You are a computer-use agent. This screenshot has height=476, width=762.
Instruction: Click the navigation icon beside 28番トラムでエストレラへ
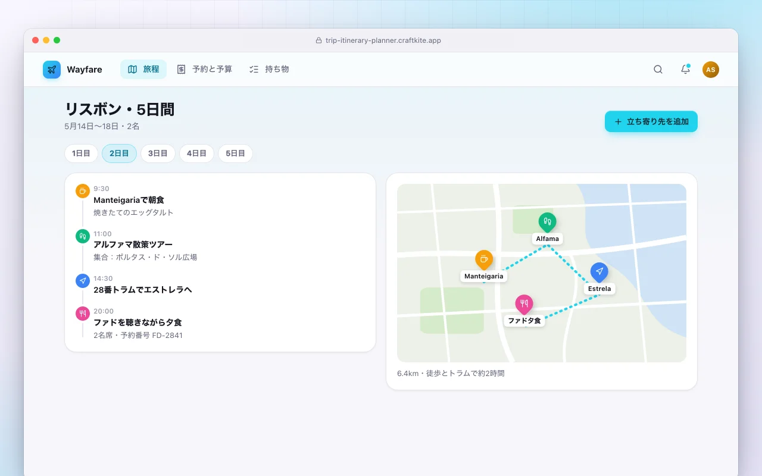click(x=83, y=281)
